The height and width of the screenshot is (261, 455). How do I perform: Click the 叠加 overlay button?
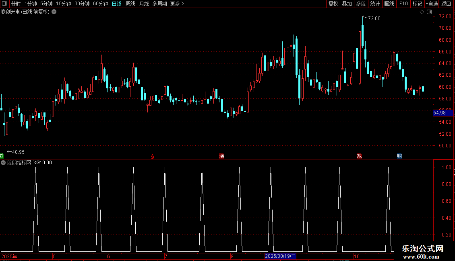coord(347,4)
